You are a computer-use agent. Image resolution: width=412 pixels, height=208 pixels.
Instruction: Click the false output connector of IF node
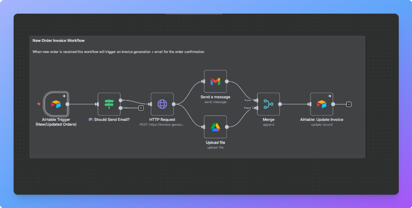click(120, 108)
